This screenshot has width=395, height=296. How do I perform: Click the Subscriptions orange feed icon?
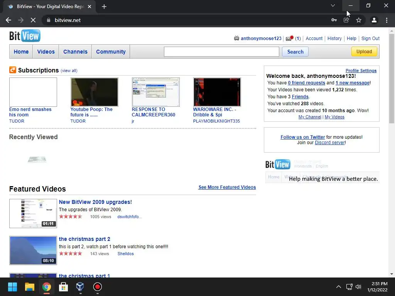point(13,70)
